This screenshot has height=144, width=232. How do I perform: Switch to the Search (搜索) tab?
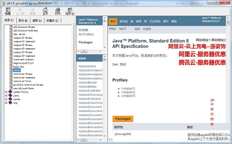pyautogui.click(x=37, y=21)
